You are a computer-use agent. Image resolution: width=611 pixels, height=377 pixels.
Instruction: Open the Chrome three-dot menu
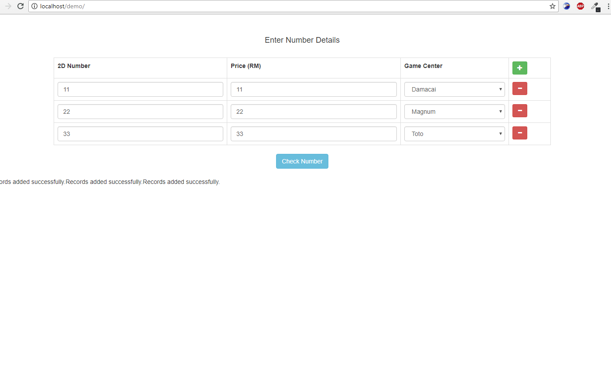pyautogui.click(x=608, y=6)
